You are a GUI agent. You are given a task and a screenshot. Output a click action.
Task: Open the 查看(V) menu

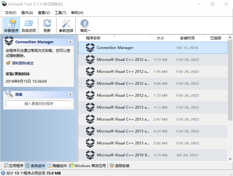(x=44, y=13)
